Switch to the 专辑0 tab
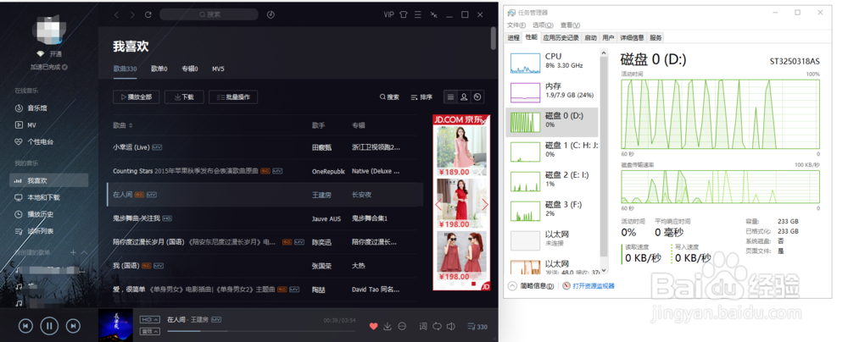Image resolution: width=848 pixels, height=342 pixels. point(189,69)
